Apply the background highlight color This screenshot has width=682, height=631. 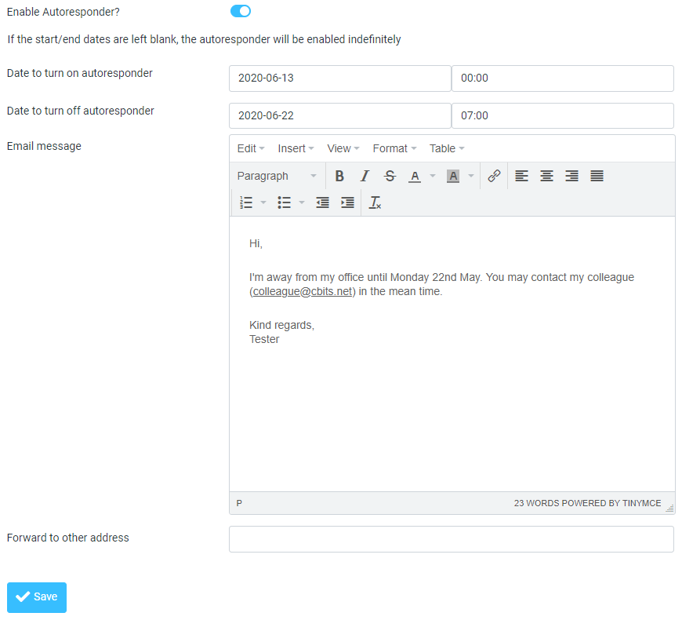tap(453, 176)
